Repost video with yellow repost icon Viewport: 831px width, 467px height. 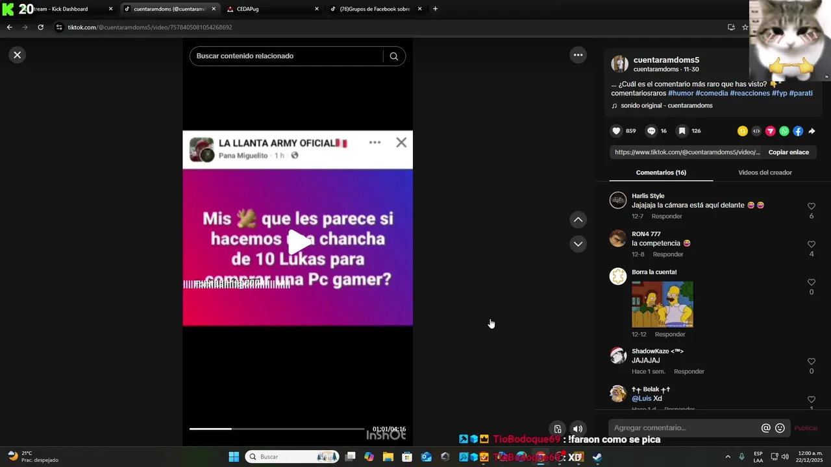pos(743,131)
